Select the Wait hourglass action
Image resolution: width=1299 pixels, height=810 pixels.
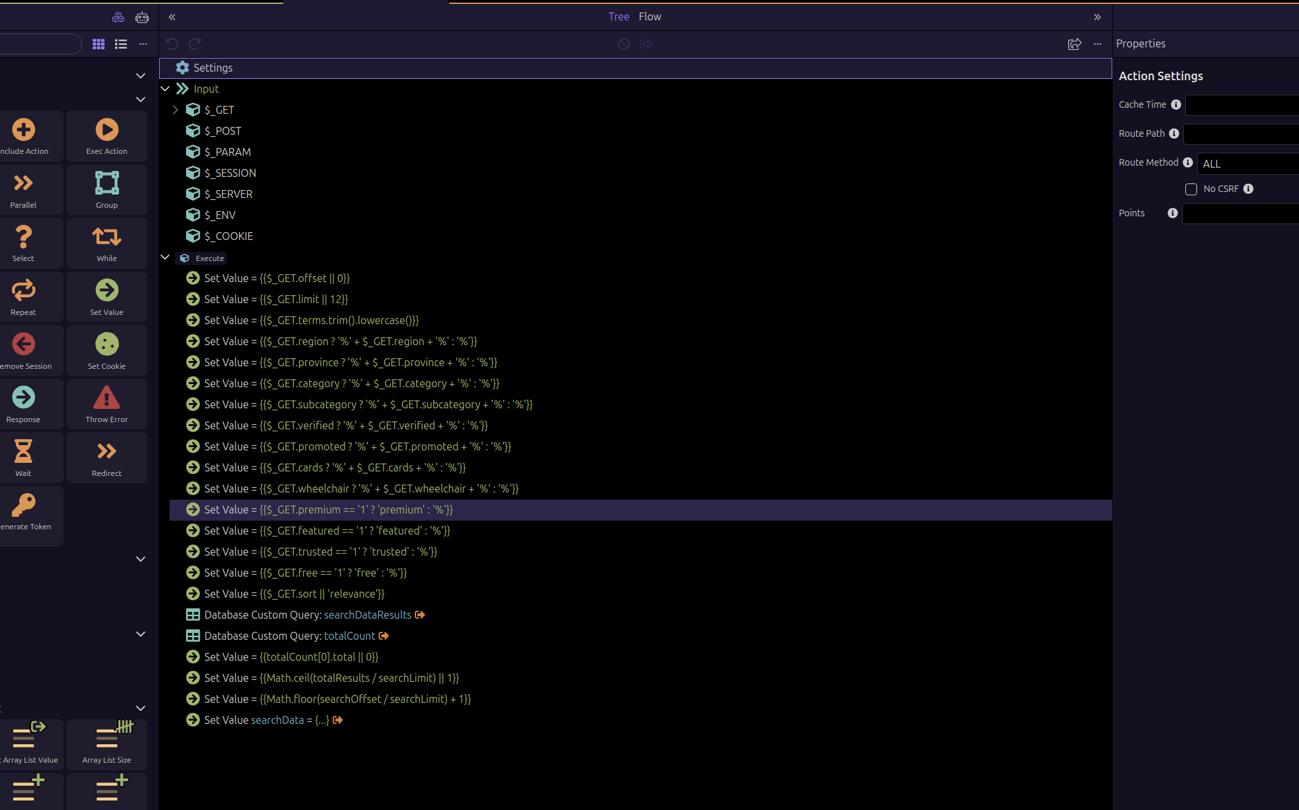coord(23,452)
